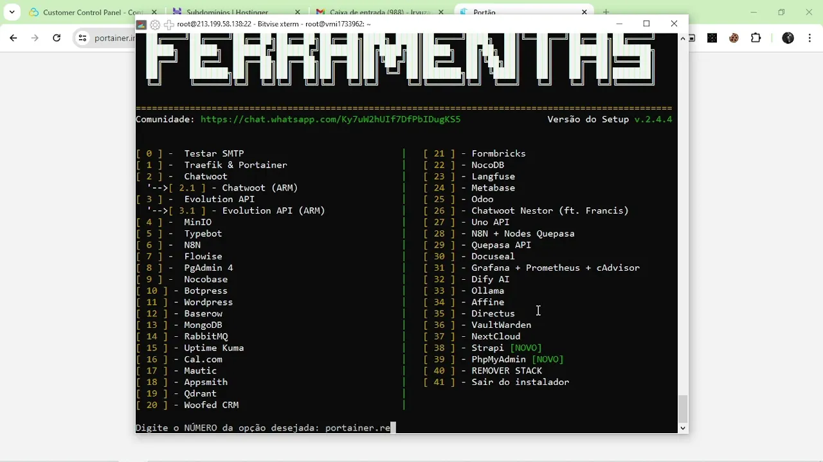Click terminal scrollbar up arrow
823x462 pixels.
click(x=683, y=38)
